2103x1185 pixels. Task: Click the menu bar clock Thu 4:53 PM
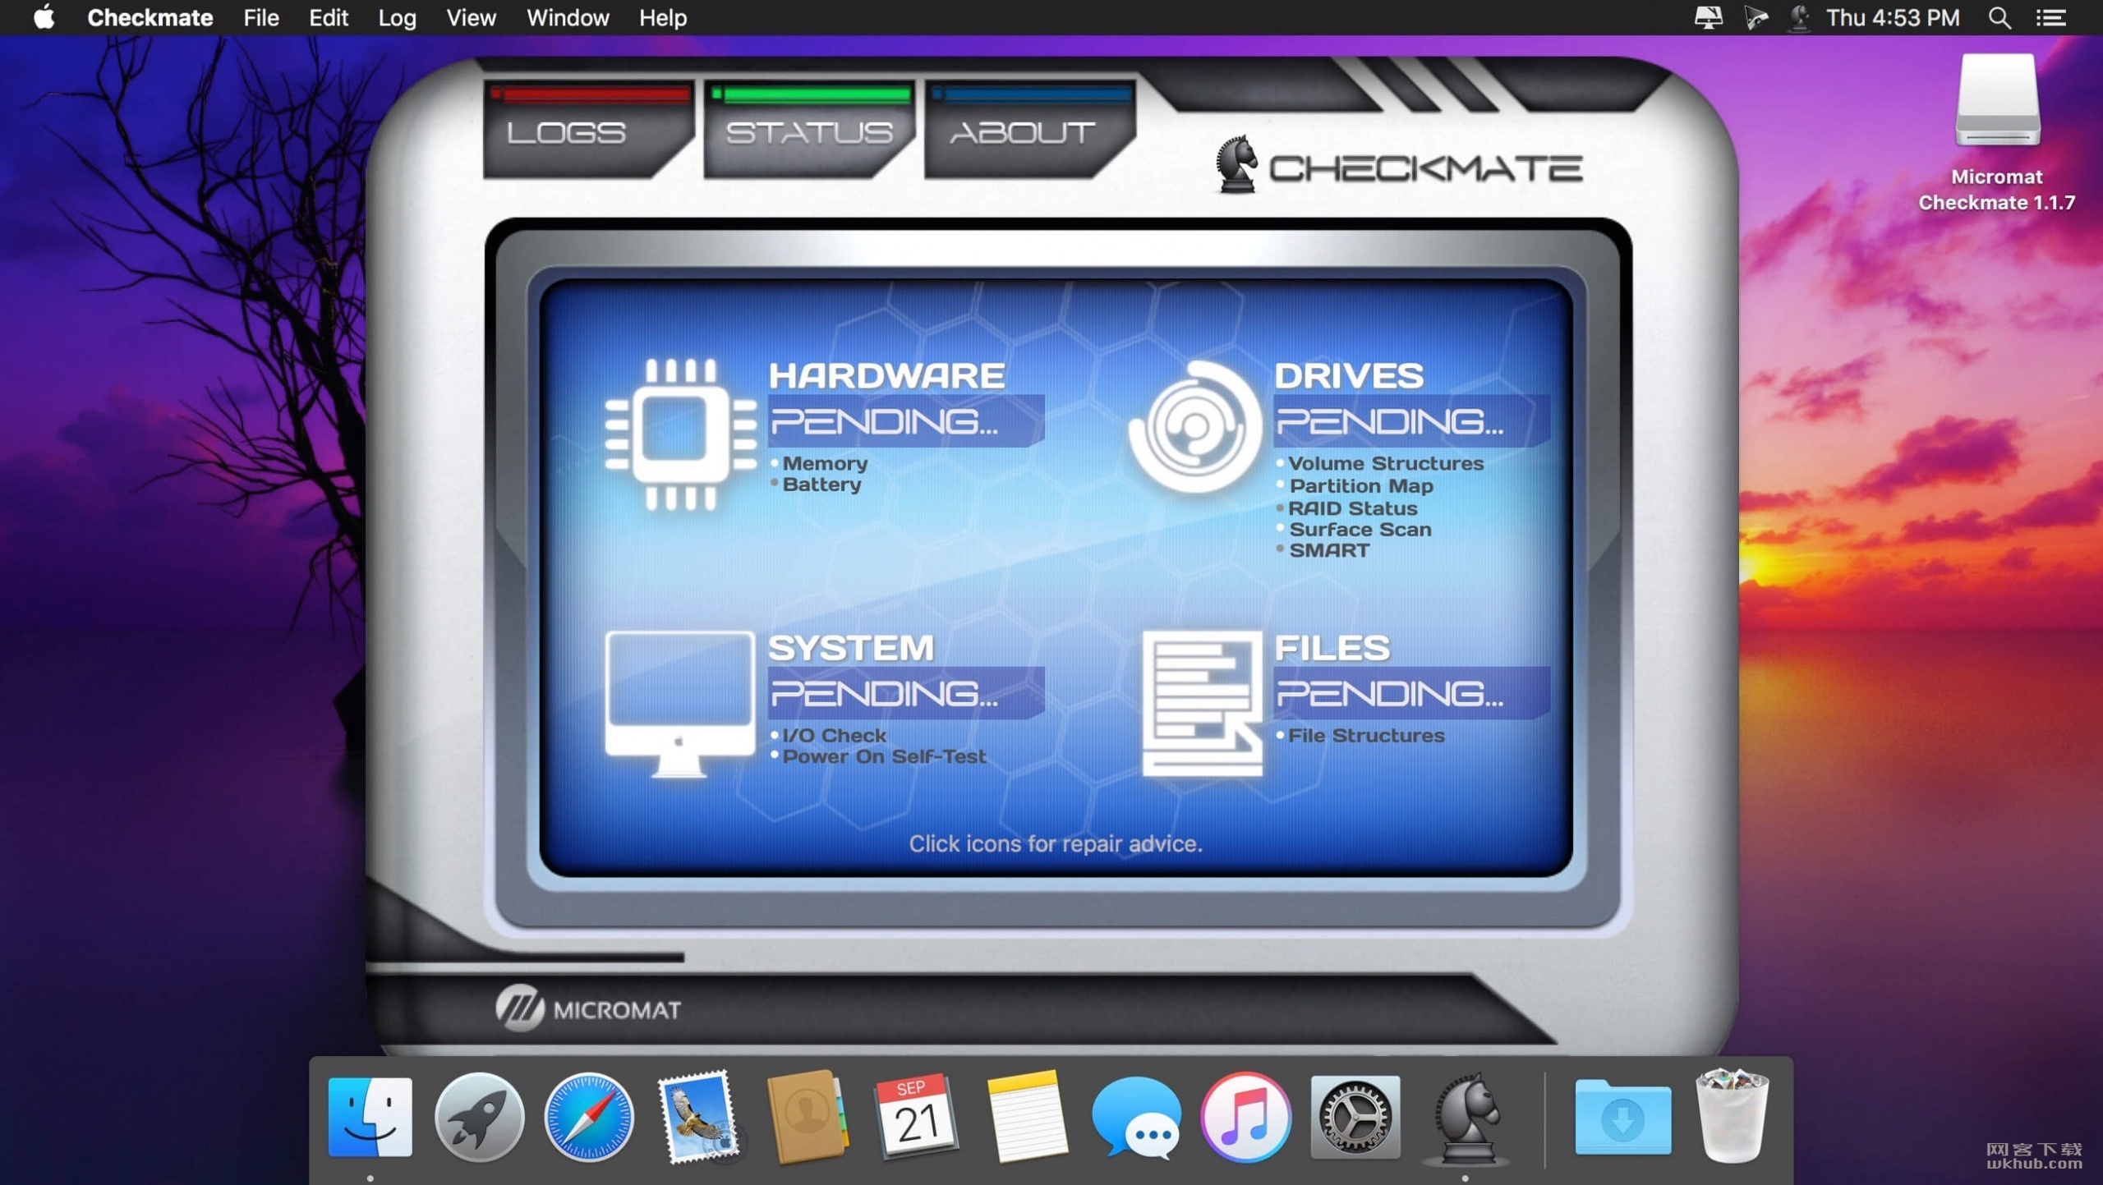click(x=1893, y=17)
